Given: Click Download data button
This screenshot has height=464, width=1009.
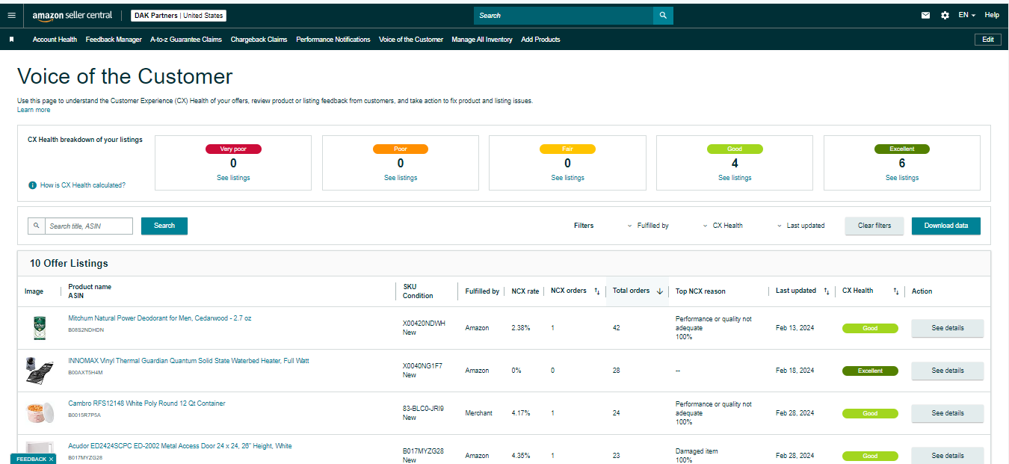Looking at the screenshot, I should (946, 226).
